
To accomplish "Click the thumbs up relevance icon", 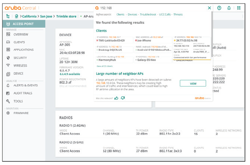I will [x=116, y=98].
